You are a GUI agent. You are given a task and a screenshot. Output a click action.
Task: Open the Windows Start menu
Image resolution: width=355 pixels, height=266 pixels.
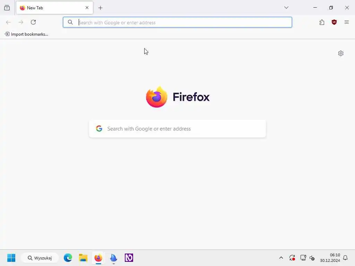coord(11,258)
